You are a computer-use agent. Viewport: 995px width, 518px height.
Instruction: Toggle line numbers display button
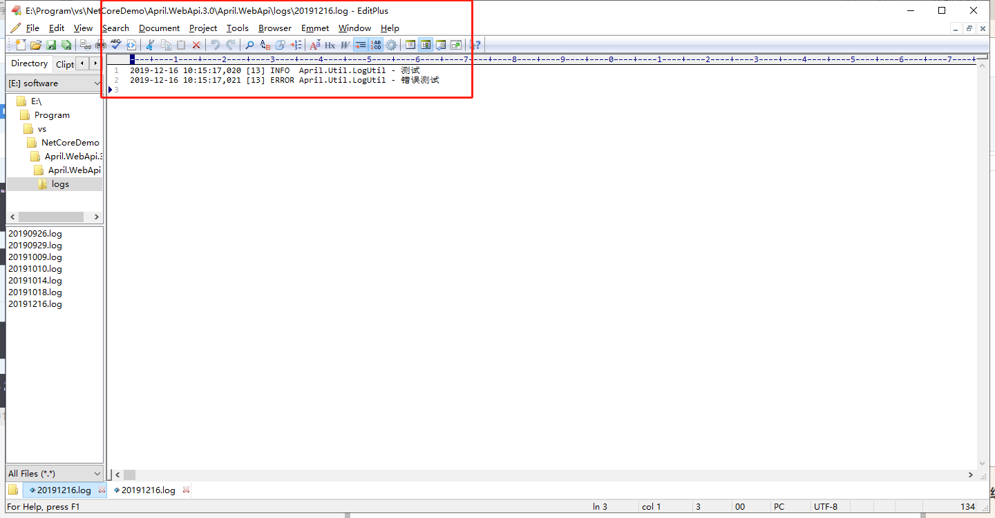pyautogui.click(x=376, y=45)
